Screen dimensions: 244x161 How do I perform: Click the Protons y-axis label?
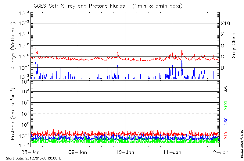[13, 115]
